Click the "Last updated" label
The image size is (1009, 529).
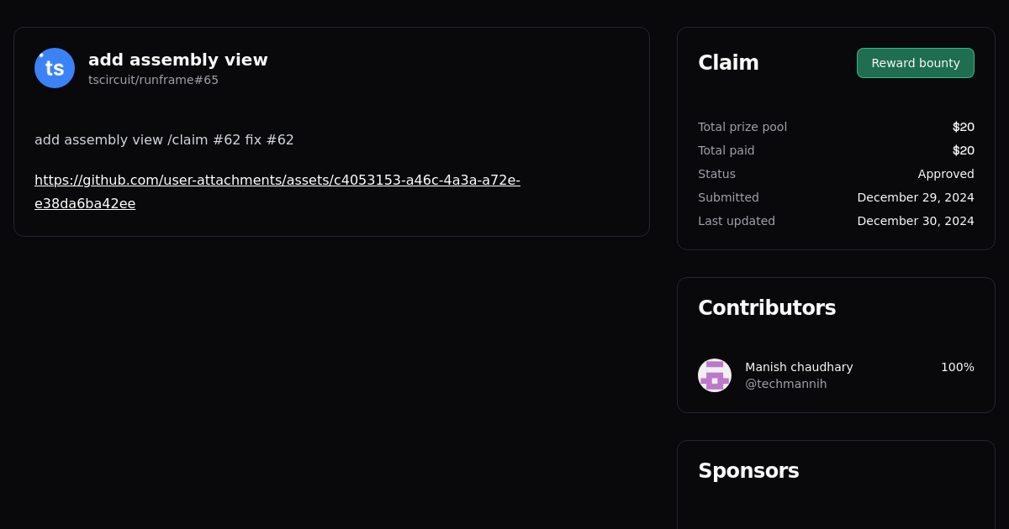pos(737,221)
